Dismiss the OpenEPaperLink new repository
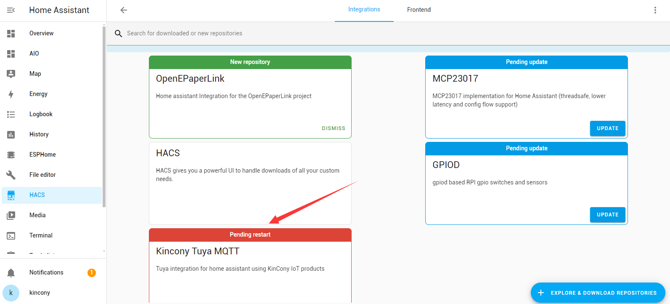 click(x=333, y=128)
